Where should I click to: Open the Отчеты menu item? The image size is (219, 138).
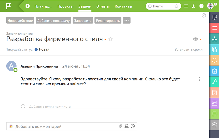[x=103, y=6]
